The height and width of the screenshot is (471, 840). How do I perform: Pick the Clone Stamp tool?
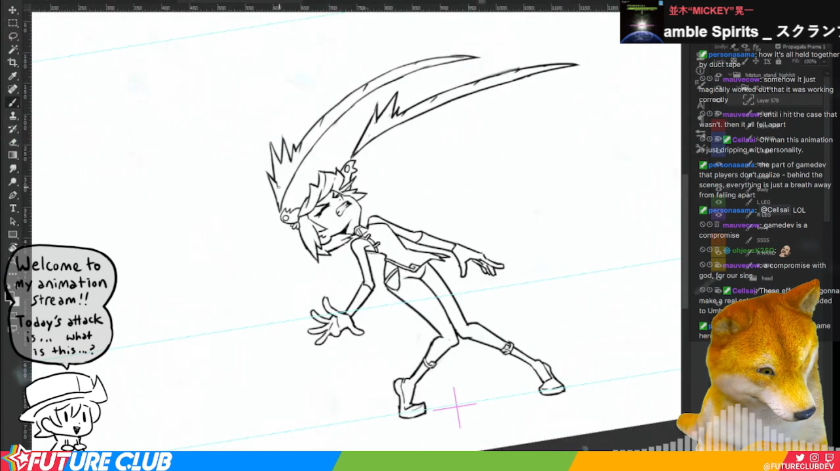point(13,116)
